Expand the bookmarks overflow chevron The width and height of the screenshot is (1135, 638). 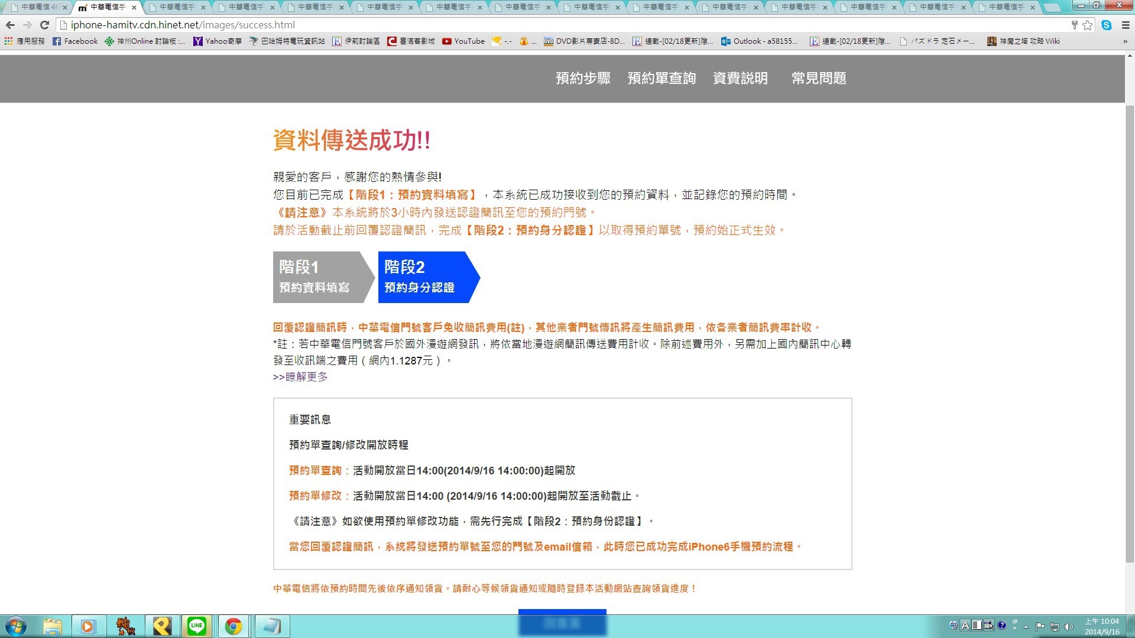click(x=1125, y=41)
